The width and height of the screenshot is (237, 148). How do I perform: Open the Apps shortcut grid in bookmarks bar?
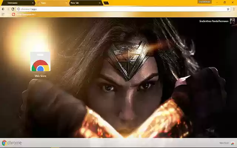[x=3, y=14]
